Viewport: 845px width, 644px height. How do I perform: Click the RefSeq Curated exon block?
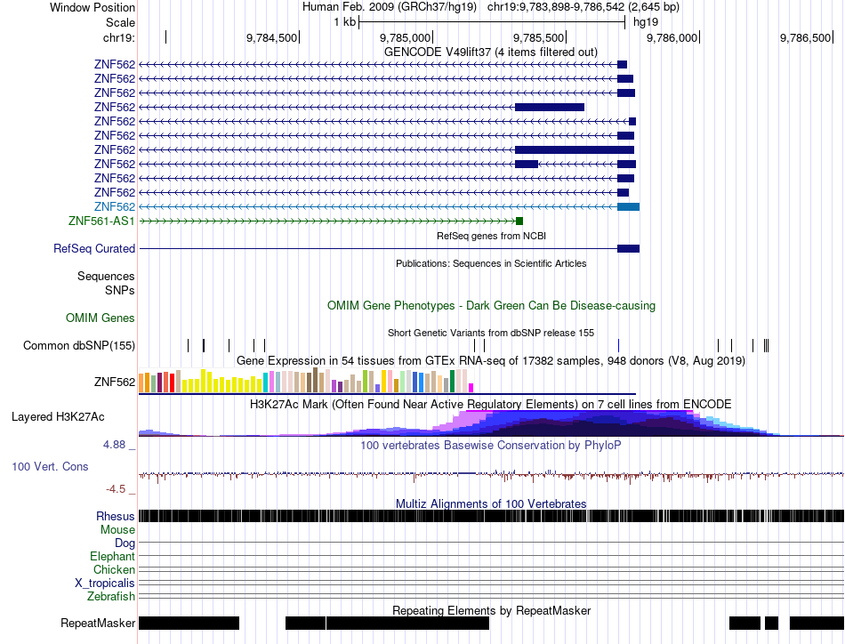(x=628, y=248)
